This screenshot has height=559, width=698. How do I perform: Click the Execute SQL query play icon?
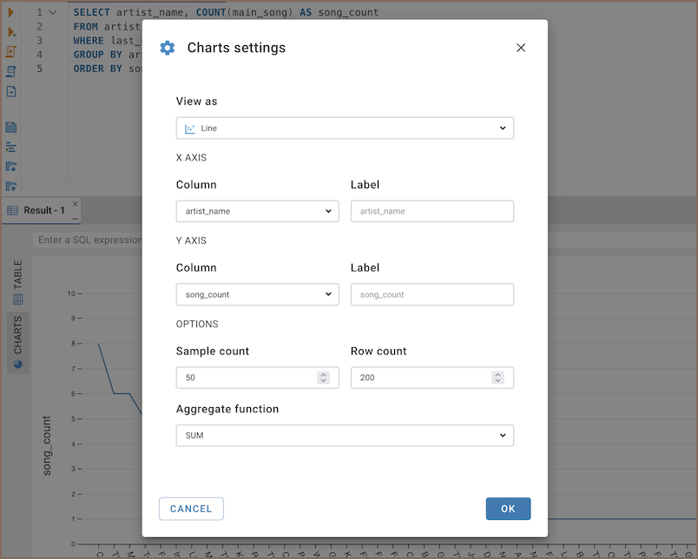click(11, 13)
